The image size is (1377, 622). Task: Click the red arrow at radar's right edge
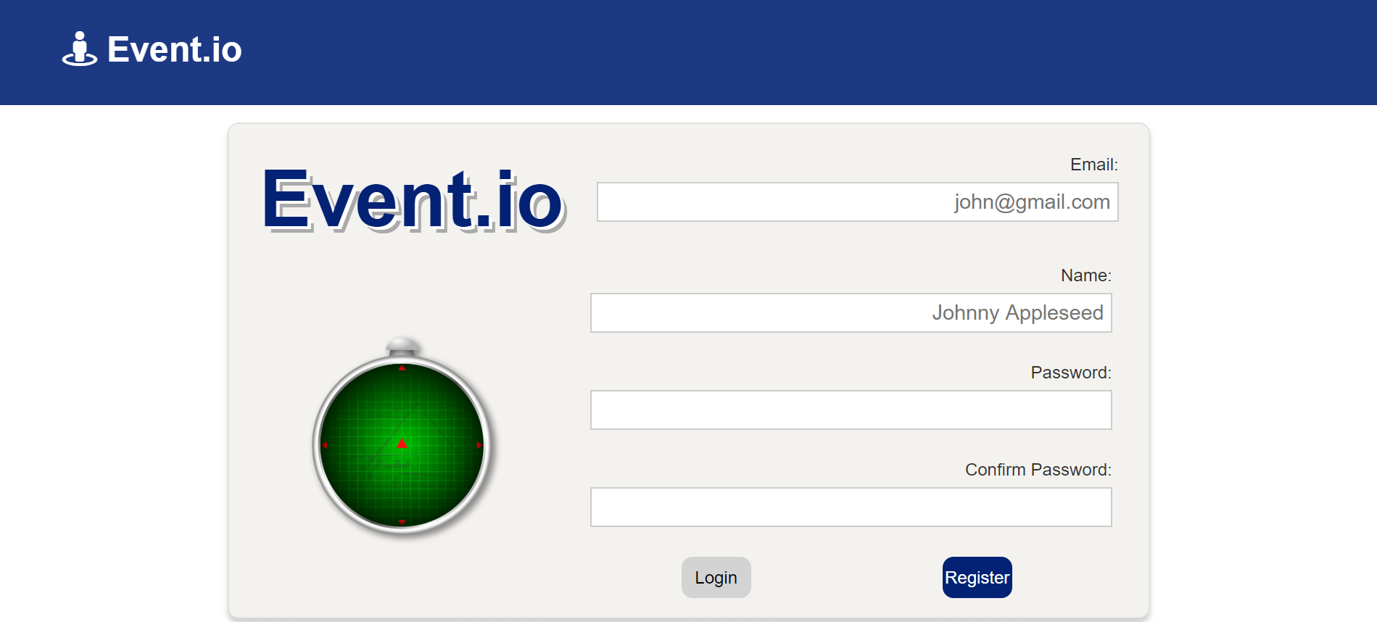click(479, 445)
